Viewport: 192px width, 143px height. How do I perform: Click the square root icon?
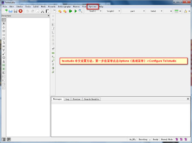tap(53, 72)
